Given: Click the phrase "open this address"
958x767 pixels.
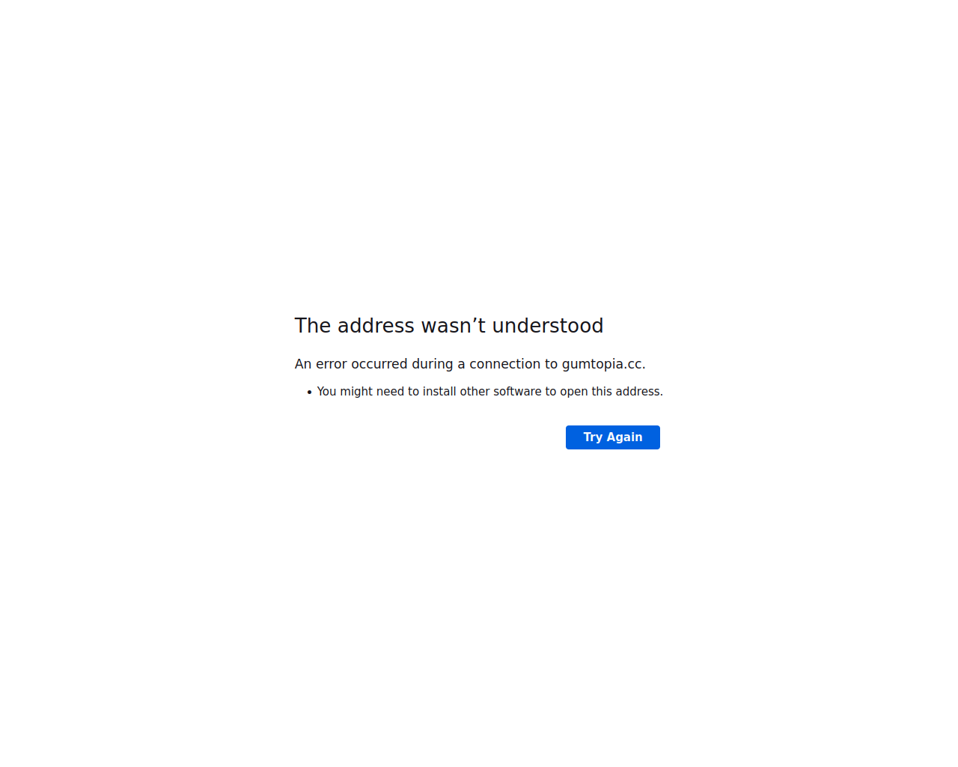Looking at the screenshot, I should [x=611, y=392].
